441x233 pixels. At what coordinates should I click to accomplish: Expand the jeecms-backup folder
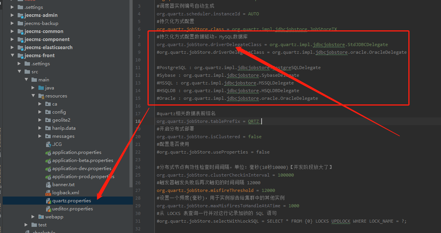(12, 23)
